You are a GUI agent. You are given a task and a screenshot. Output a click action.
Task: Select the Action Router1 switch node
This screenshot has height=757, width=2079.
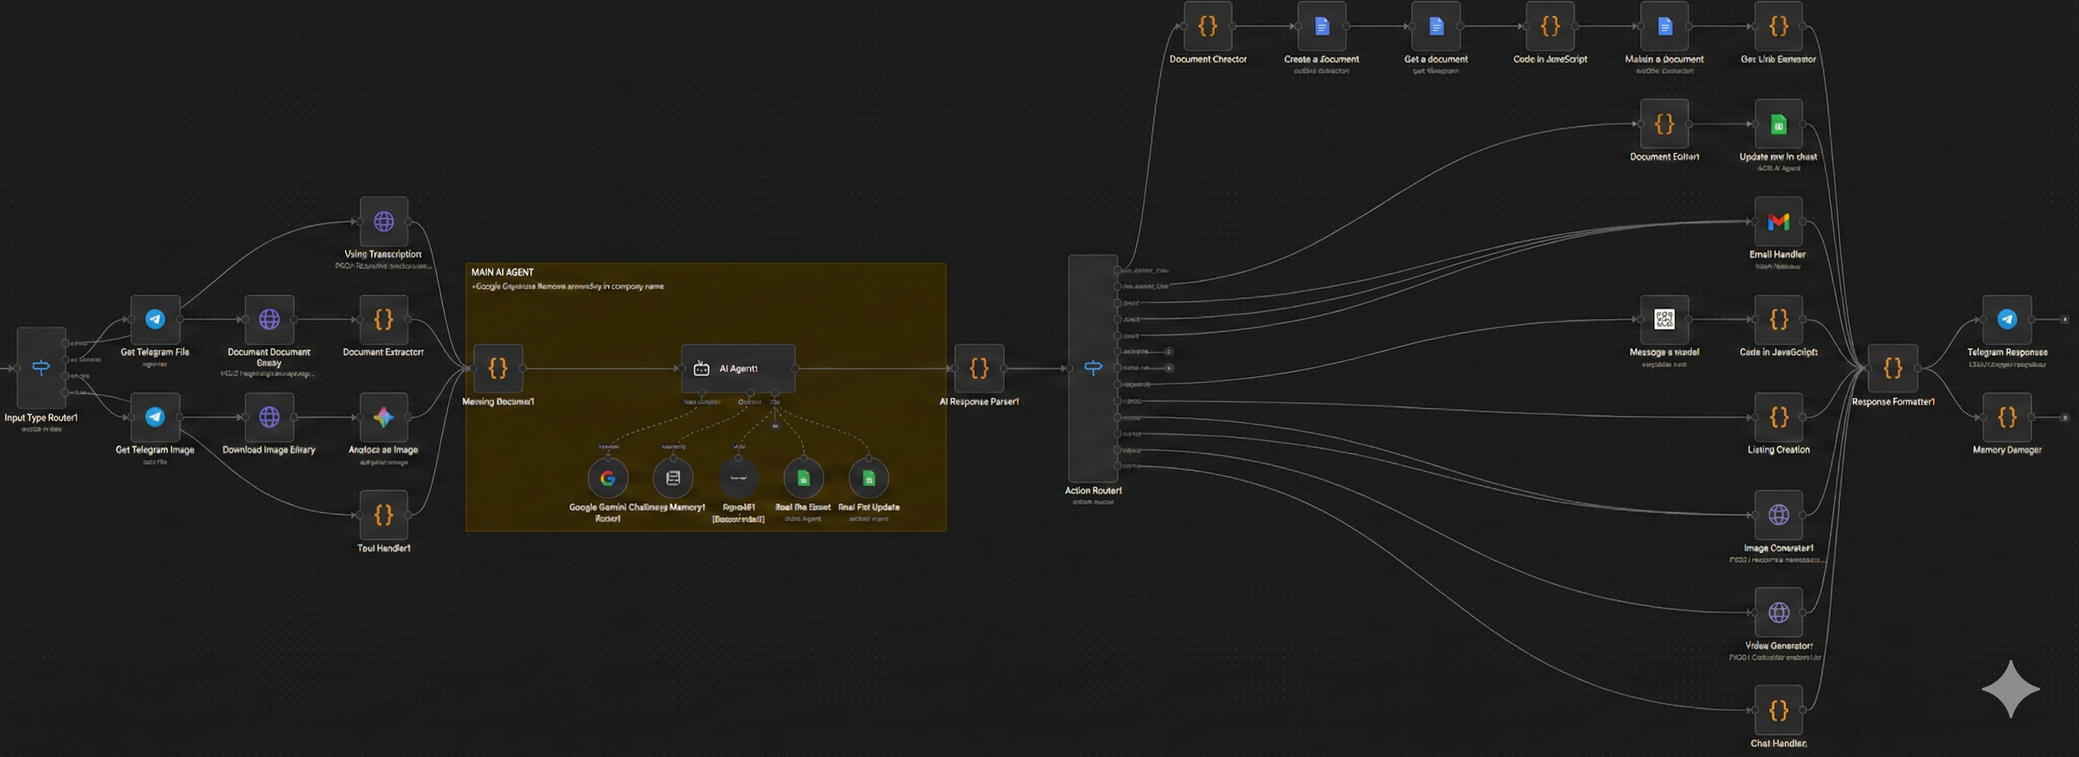[1093, 368]
